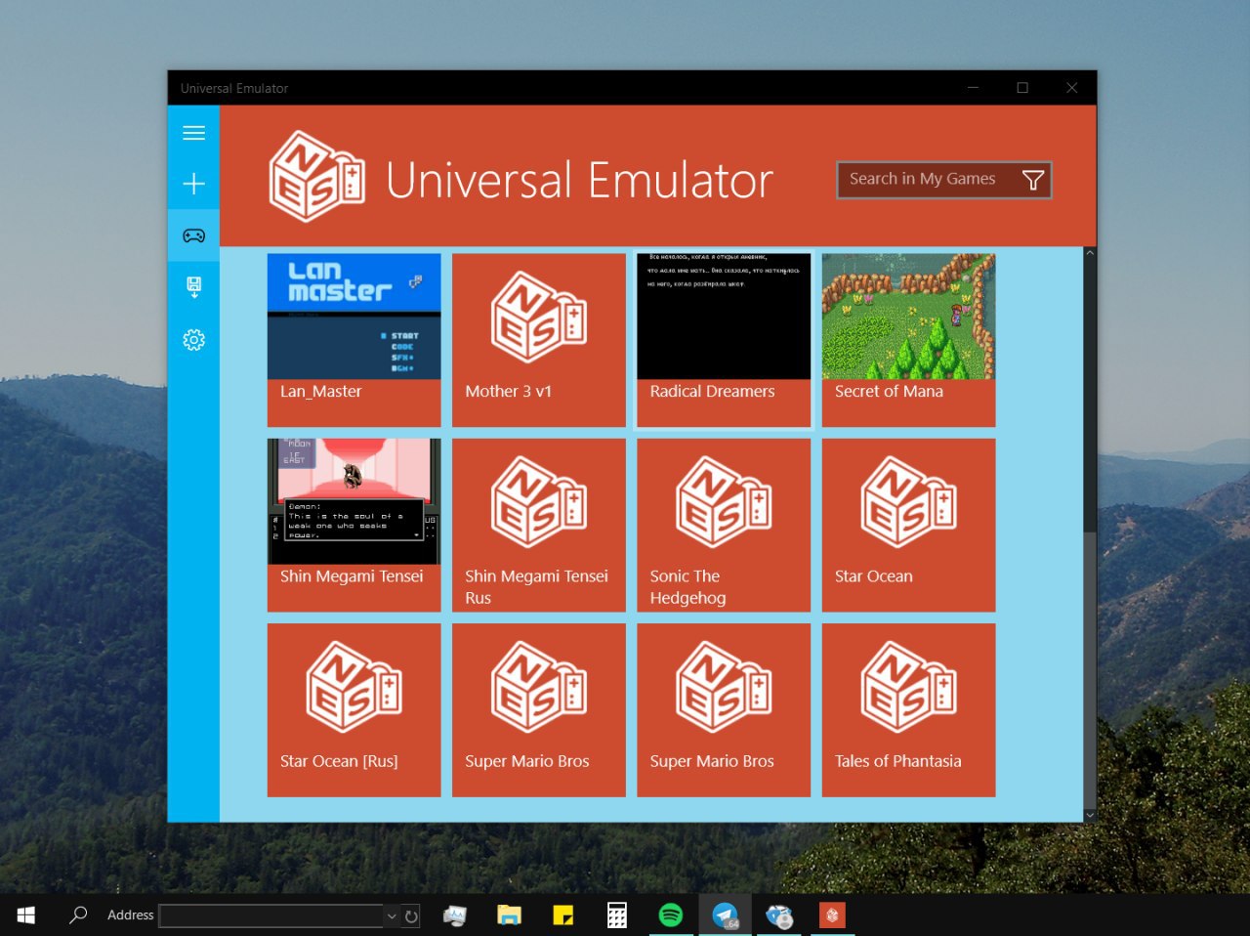
Task: Click the taskbar Address input field
Action: tap(271, 915)
